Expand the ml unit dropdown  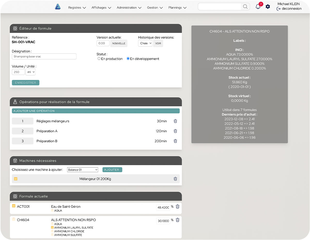tap(30, 72)
